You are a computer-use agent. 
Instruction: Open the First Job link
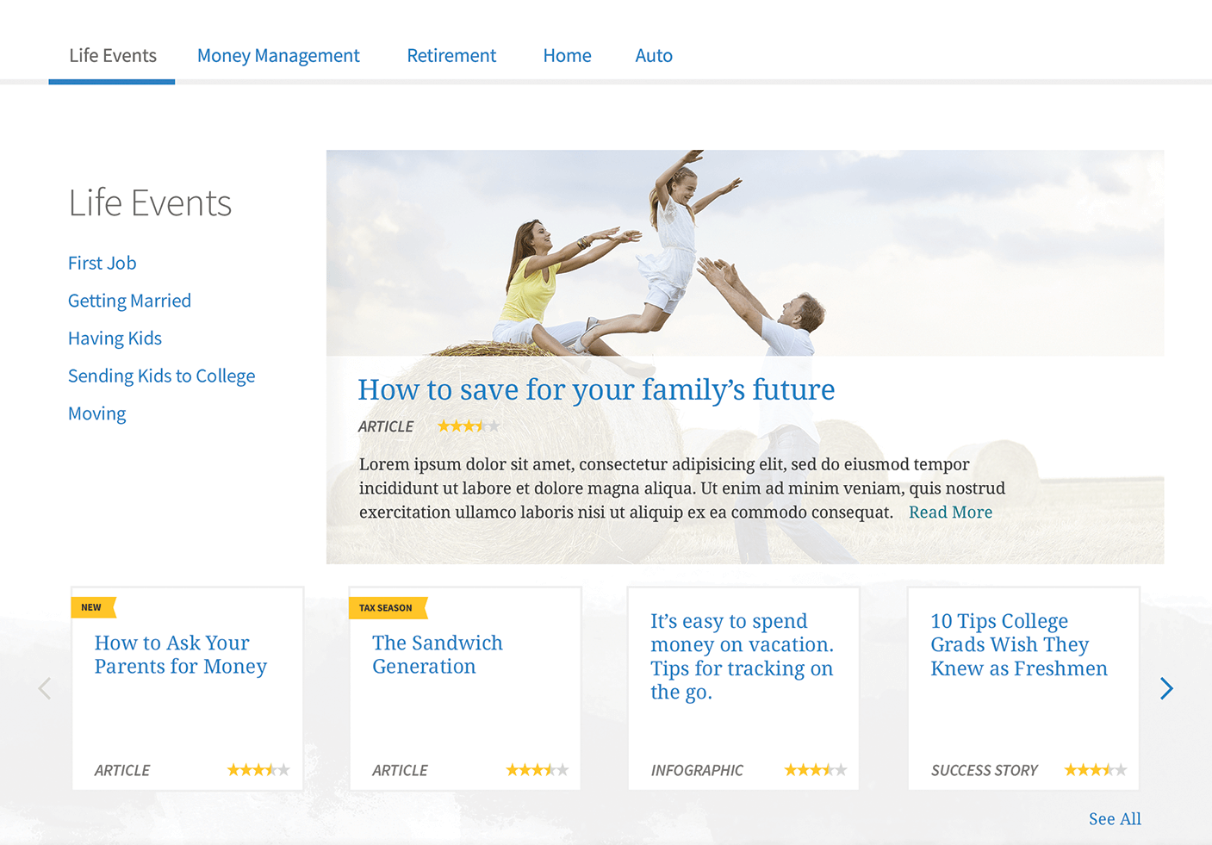[x=103, y=264]
